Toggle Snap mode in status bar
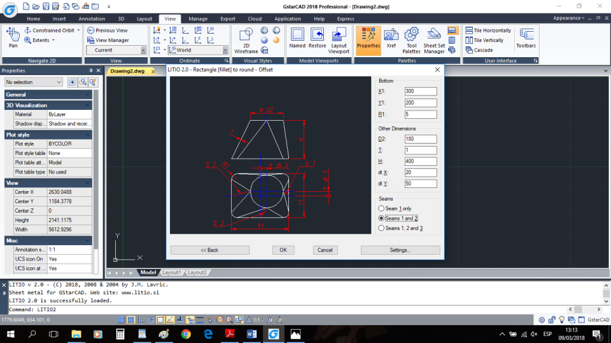Image resolution: width=611 pixels, height=343 pixels. (121, 320)
